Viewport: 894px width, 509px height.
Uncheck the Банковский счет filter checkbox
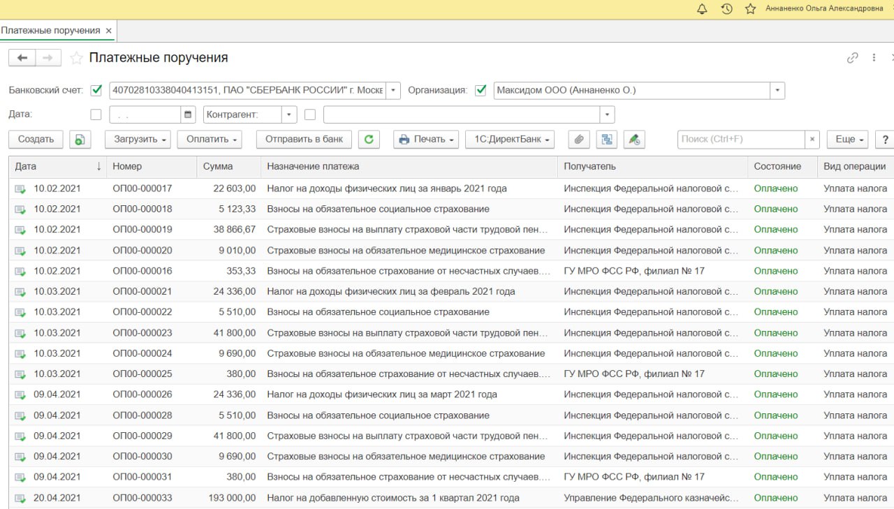(x=96, y=90)
